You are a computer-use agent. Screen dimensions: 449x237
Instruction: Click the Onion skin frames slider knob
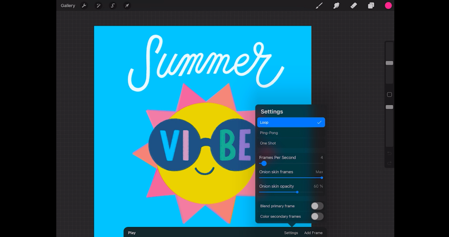coord(322,178)
